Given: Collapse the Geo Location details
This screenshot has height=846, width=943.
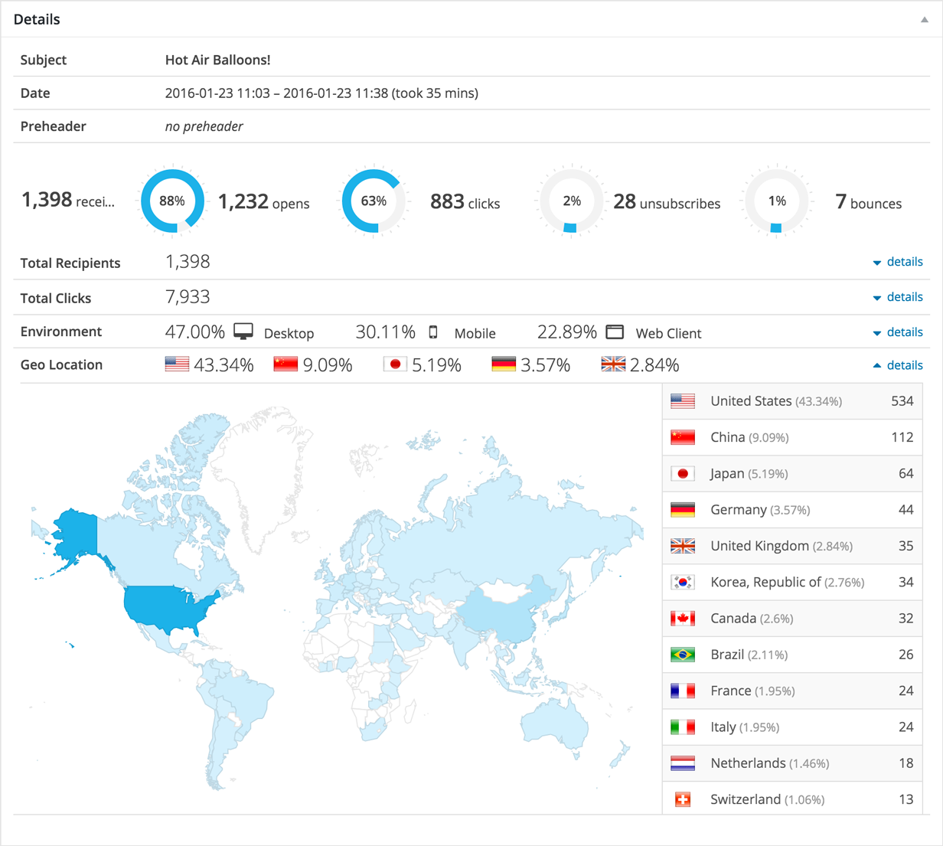Looking at the screenshot, I should 898,365.
